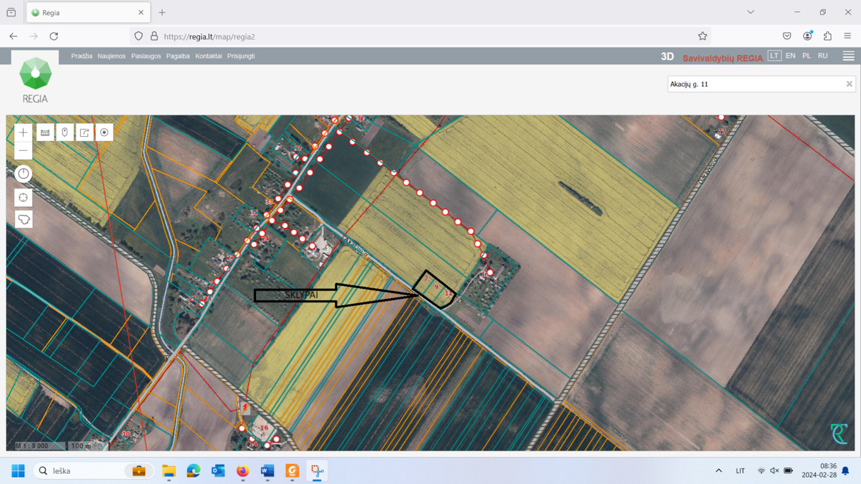861x484 pixels.
Task: Reset map rotation with the compass button
Action: click(x=23, y=174)
